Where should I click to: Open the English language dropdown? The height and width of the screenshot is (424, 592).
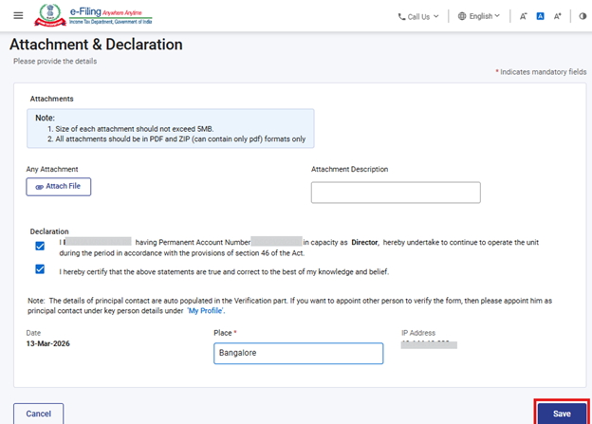pyautogui.click(x=484, y=16)
